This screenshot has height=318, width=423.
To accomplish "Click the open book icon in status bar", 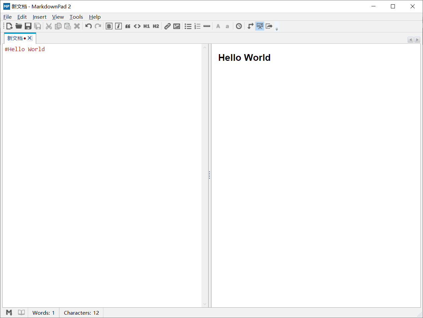I will (x=21, y=313).
